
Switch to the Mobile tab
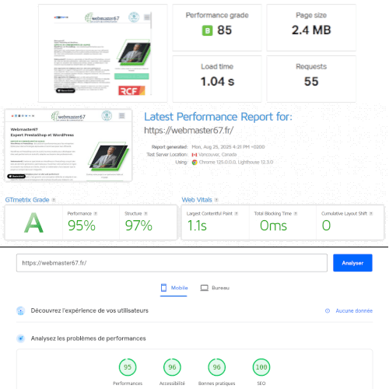click(173, 288)
